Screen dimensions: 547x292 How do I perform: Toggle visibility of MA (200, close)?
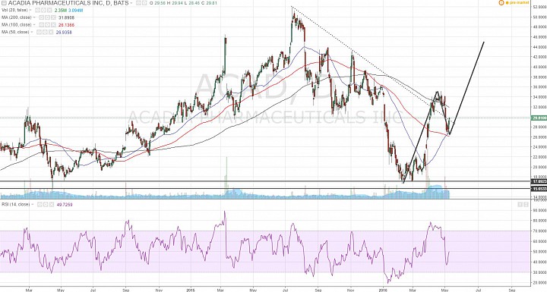tap(41, 17)
